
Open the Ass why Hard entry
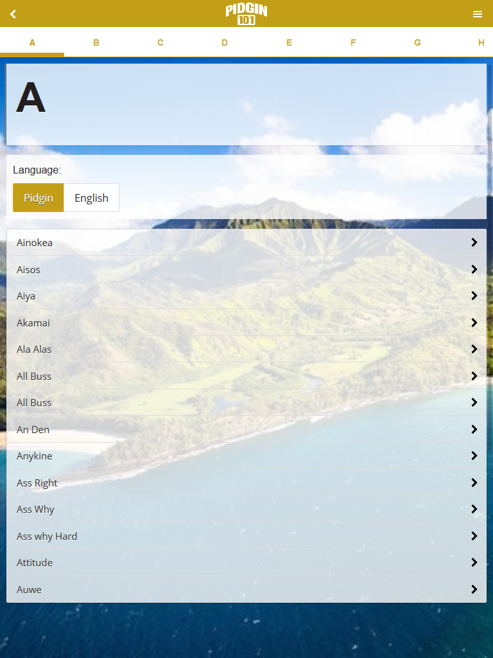click(x=246, y=536)
